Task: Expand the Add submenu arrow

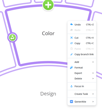Action: click(93, 62)
